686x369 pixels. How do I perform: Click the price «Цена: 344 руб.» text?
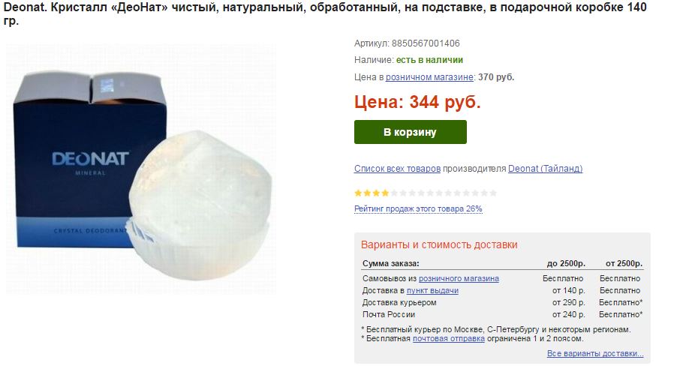point(417,102)
